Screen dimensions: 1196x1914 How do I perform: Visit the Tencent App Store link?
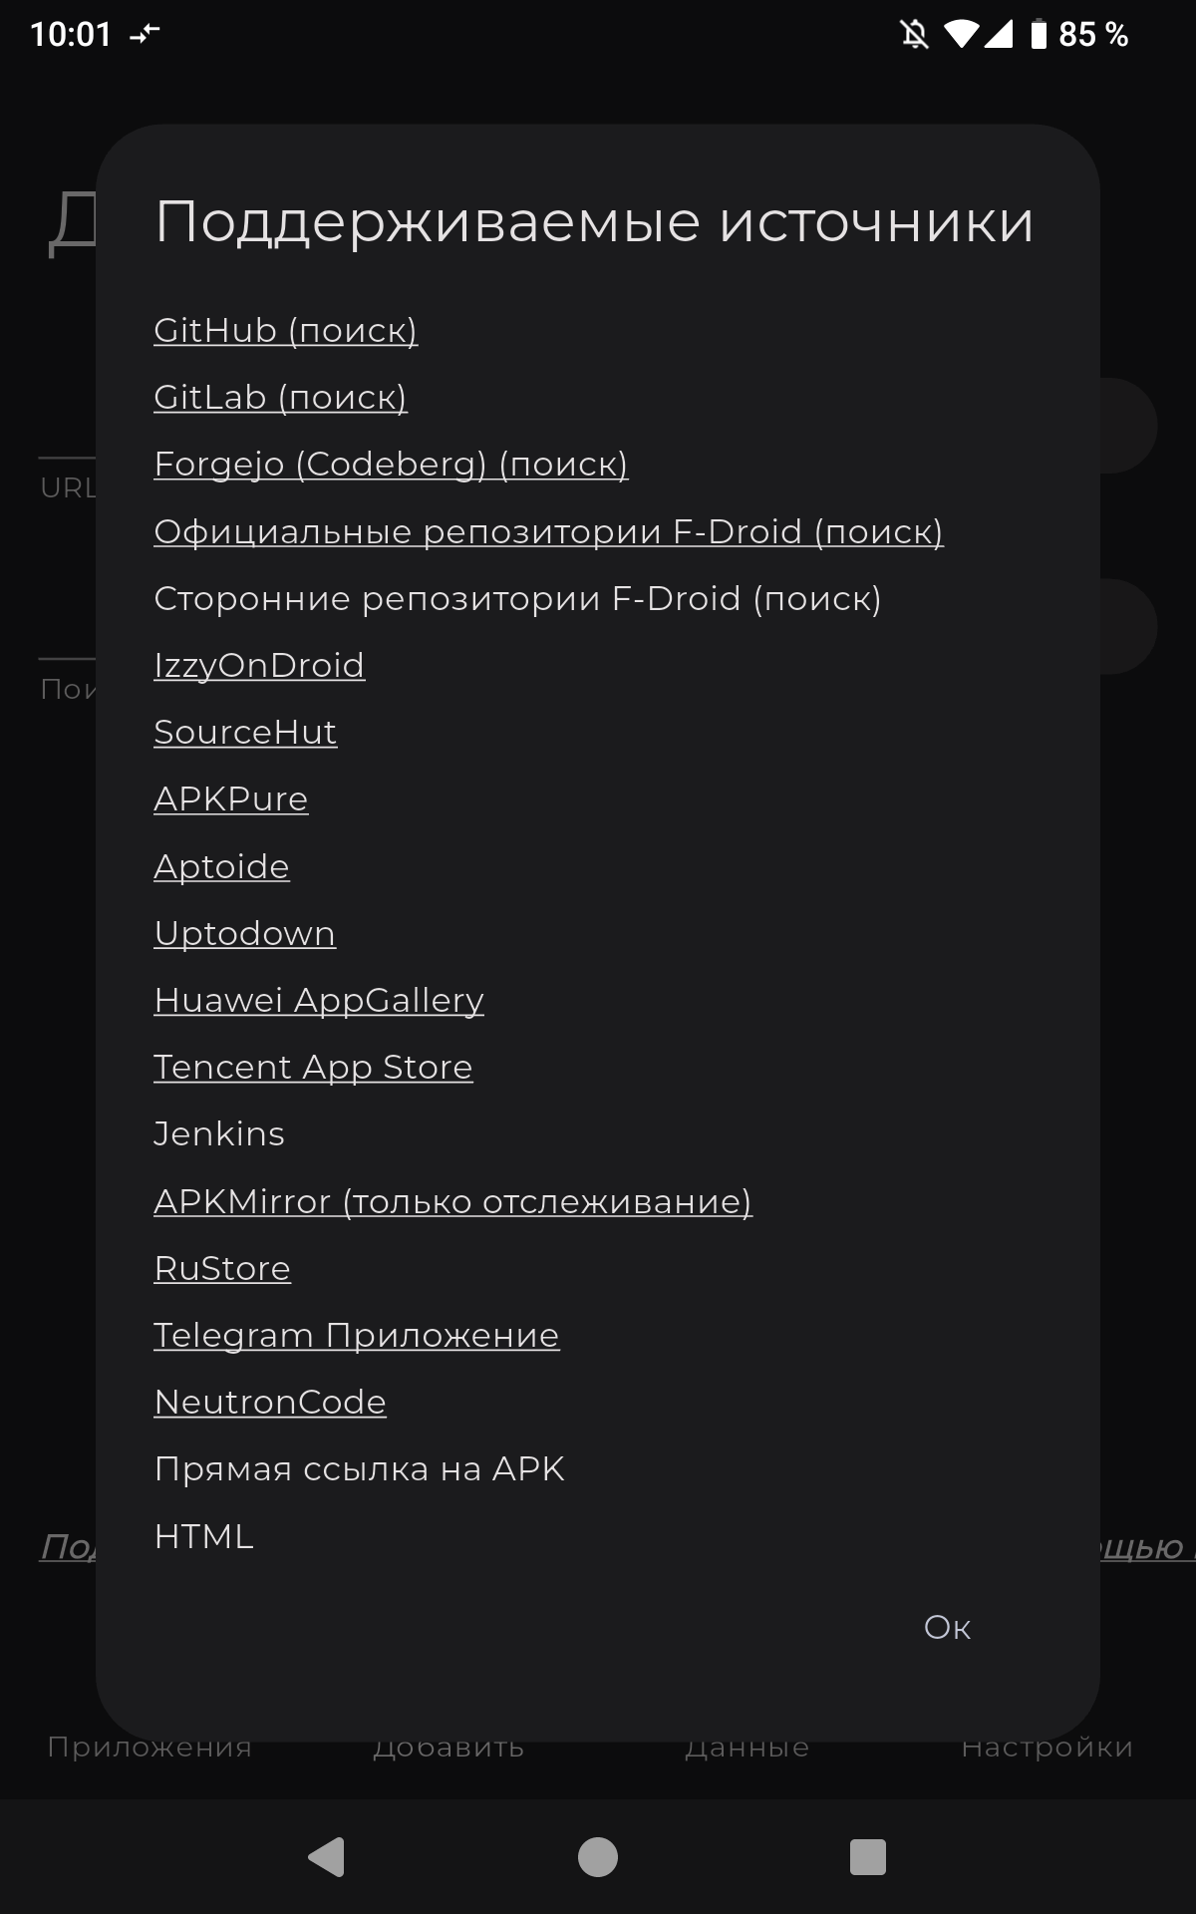coord(313,1067)
